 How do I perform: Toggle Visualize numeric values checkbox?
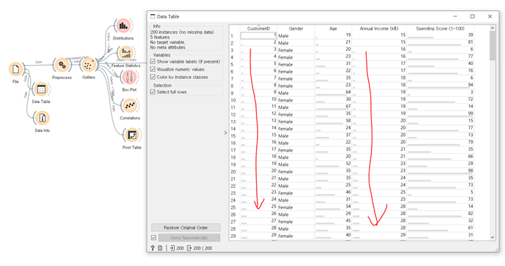point(153,69)
